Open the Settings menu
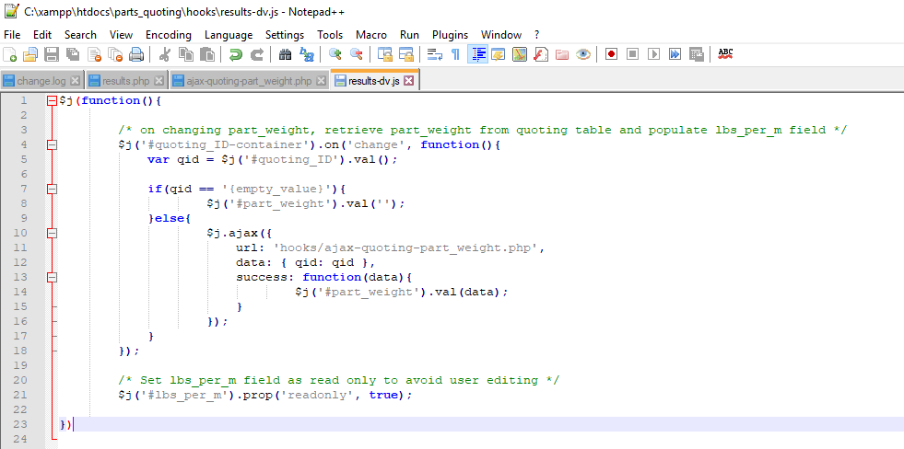 285,35
